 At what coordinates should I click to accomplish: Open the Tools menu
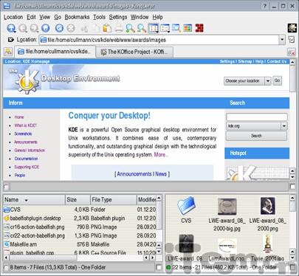(99, 17)
